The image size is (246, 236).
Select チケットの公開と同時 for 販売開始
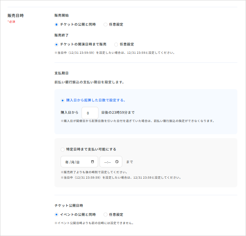pyautogui.click(x=56, y=25)
